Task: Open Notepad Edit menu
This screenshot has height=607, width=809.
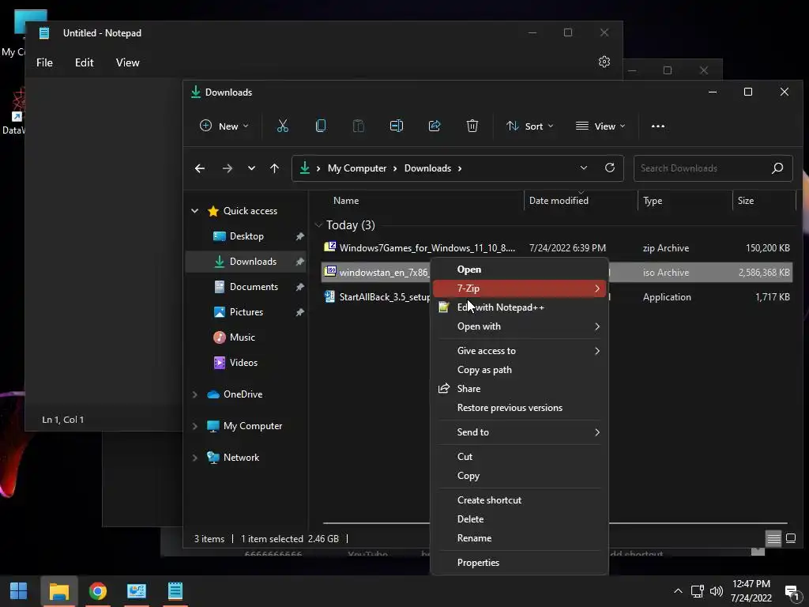Action: click(x=84, y=62)
